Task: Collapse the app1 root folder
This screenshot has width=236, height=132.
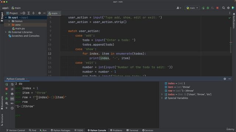Action: [6, 18]
